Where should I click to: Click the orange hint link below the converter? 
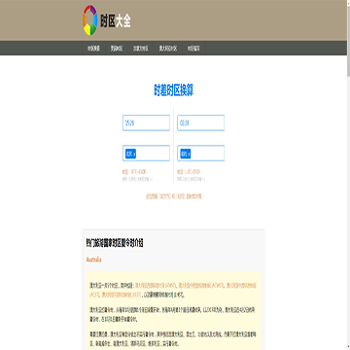point(173,196)
